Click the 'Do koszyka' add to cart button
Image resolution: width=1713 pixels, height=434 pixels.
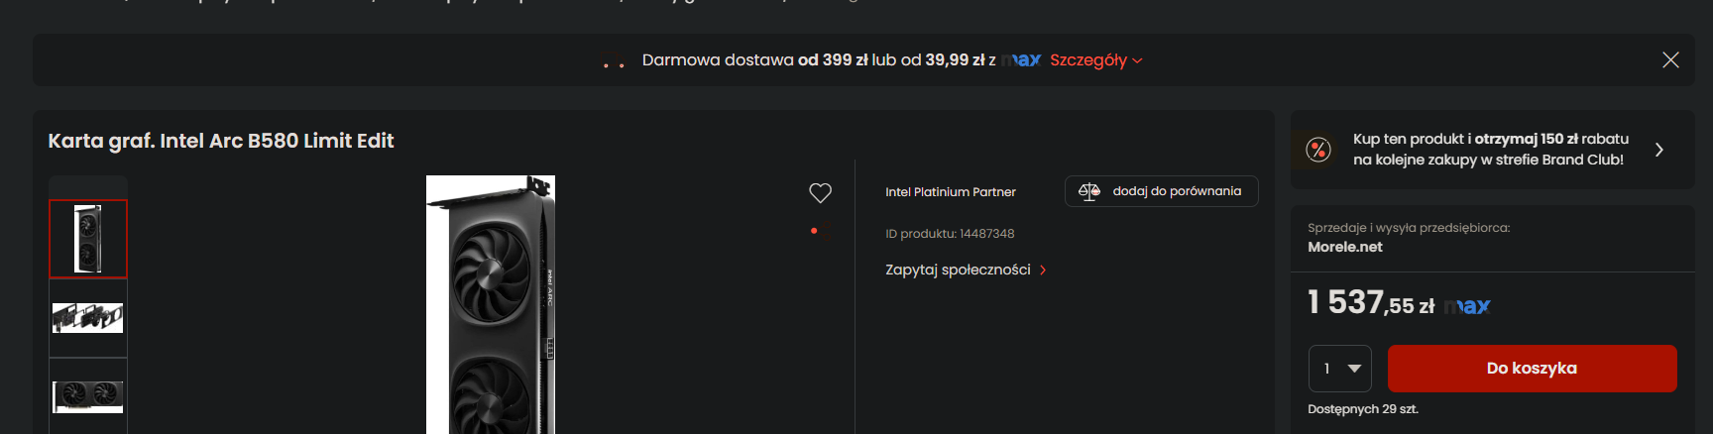(x=1532, y=369)
